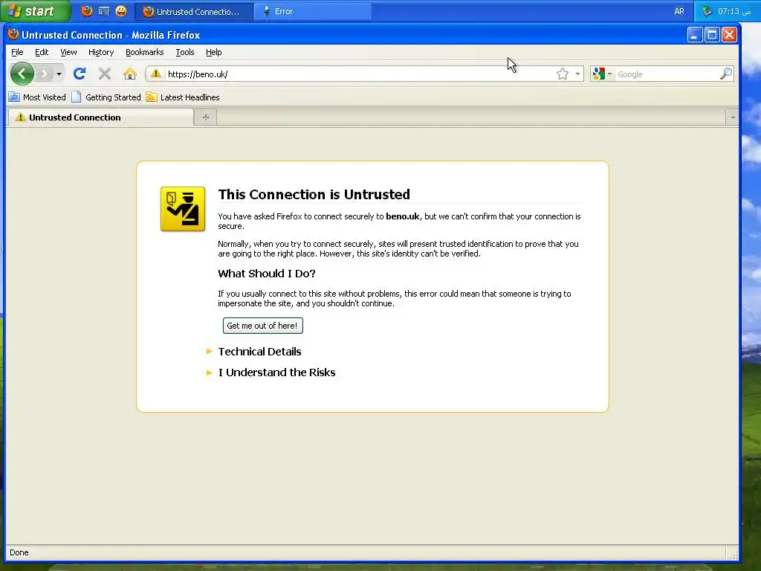The height and width of the screenshot is (571, 761).
Task: Open the Google search engine selector
Action: click(x=602, y=74)
